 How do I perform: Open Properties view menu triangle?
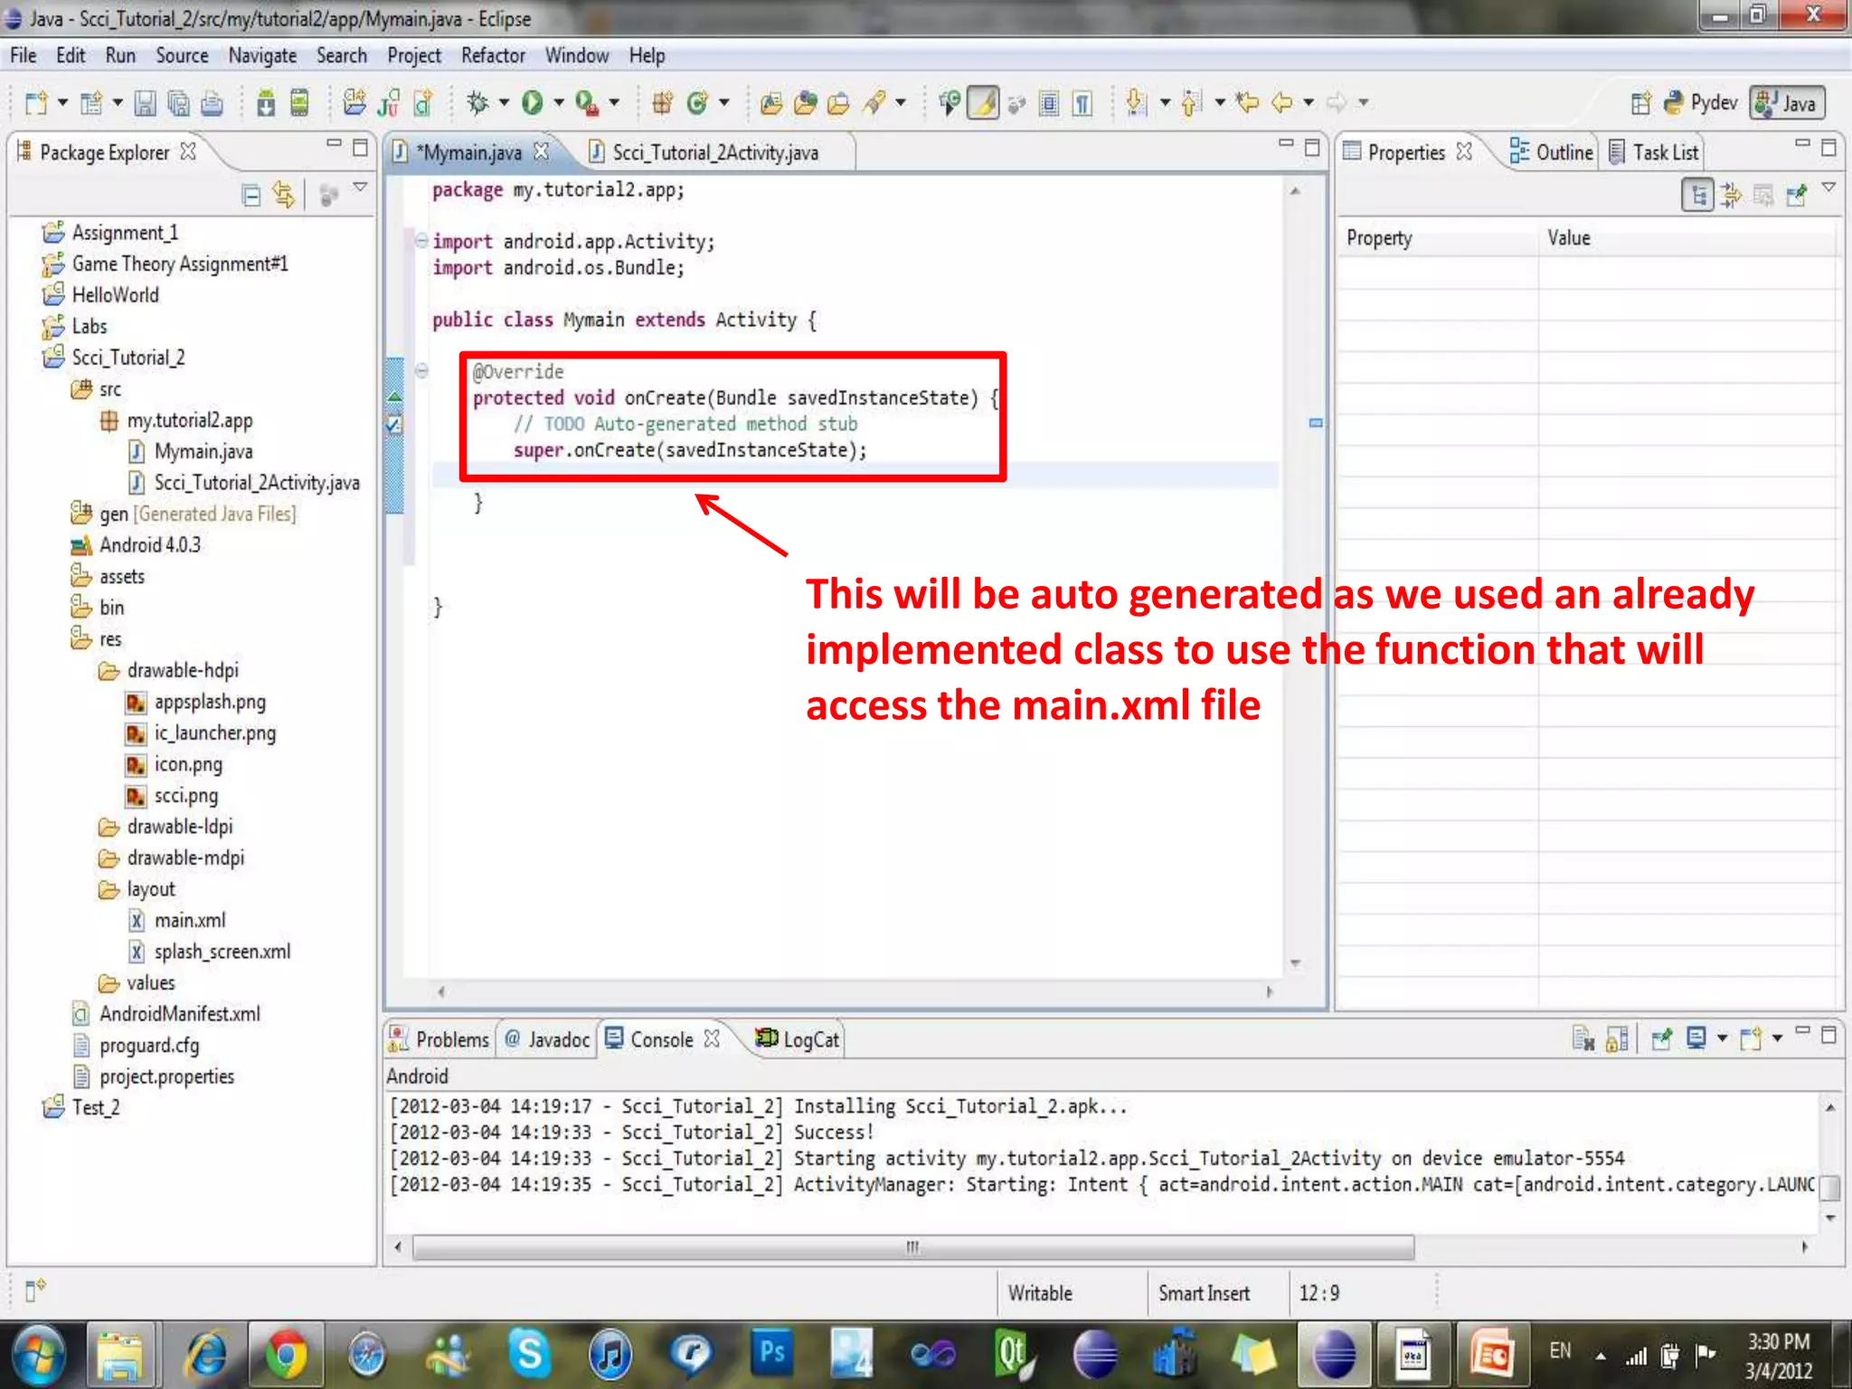(1828, 187)
